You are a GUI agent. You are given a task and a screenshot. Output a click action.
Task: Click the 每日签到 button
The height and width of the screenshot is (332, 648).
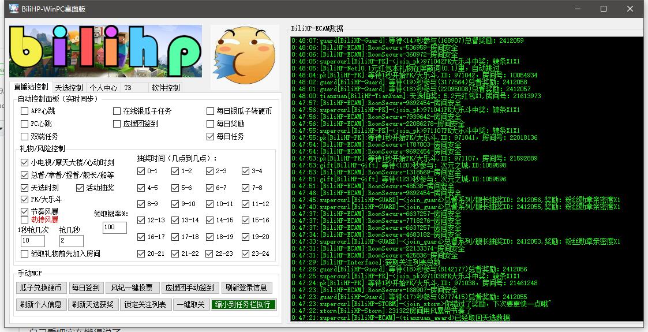pyautogui.click(x=85, y=288)
